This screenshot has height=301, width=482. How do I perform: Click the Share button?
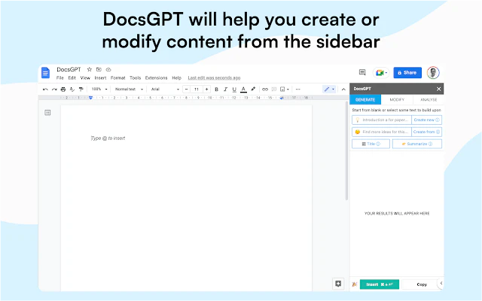[407, 73]
